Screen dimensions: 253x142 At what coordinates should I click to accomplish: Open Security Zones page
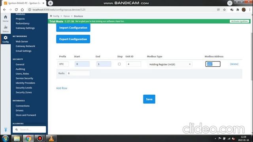[x=24, y=92]
